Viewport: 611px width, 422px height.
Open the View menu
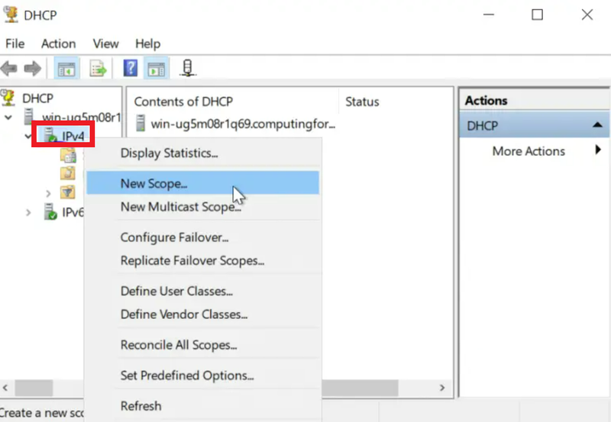pyautogui.click(x=105, y=43)
